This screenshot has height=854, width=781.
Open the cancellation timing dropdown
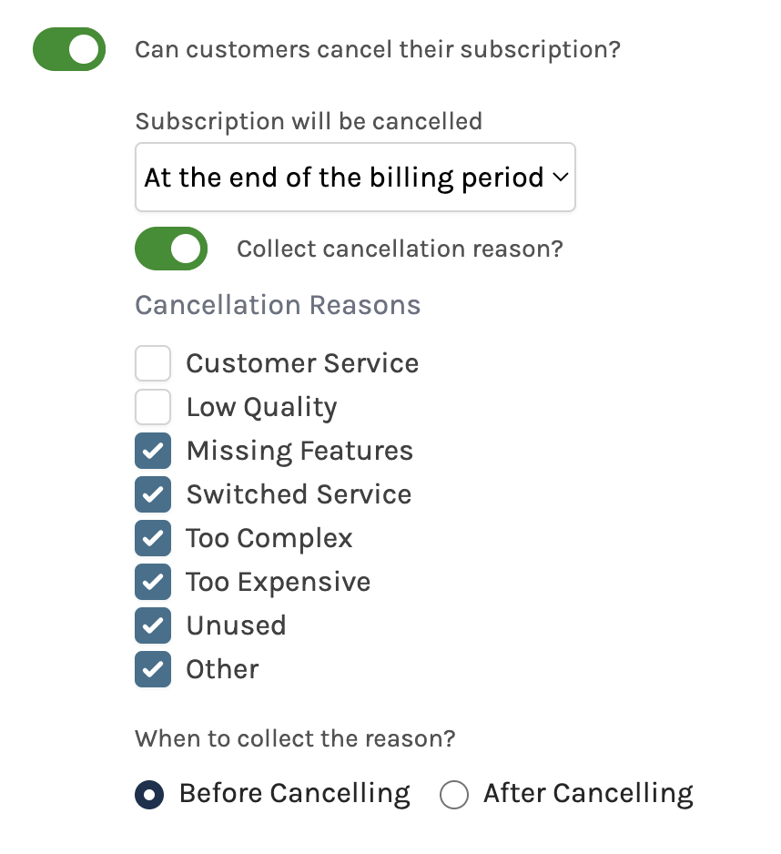pos(355,177)
